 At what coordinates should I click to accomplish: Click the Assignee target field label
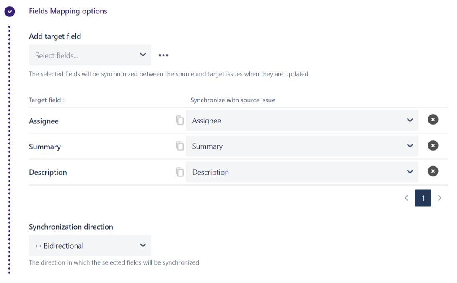click(x=44, y=121)
